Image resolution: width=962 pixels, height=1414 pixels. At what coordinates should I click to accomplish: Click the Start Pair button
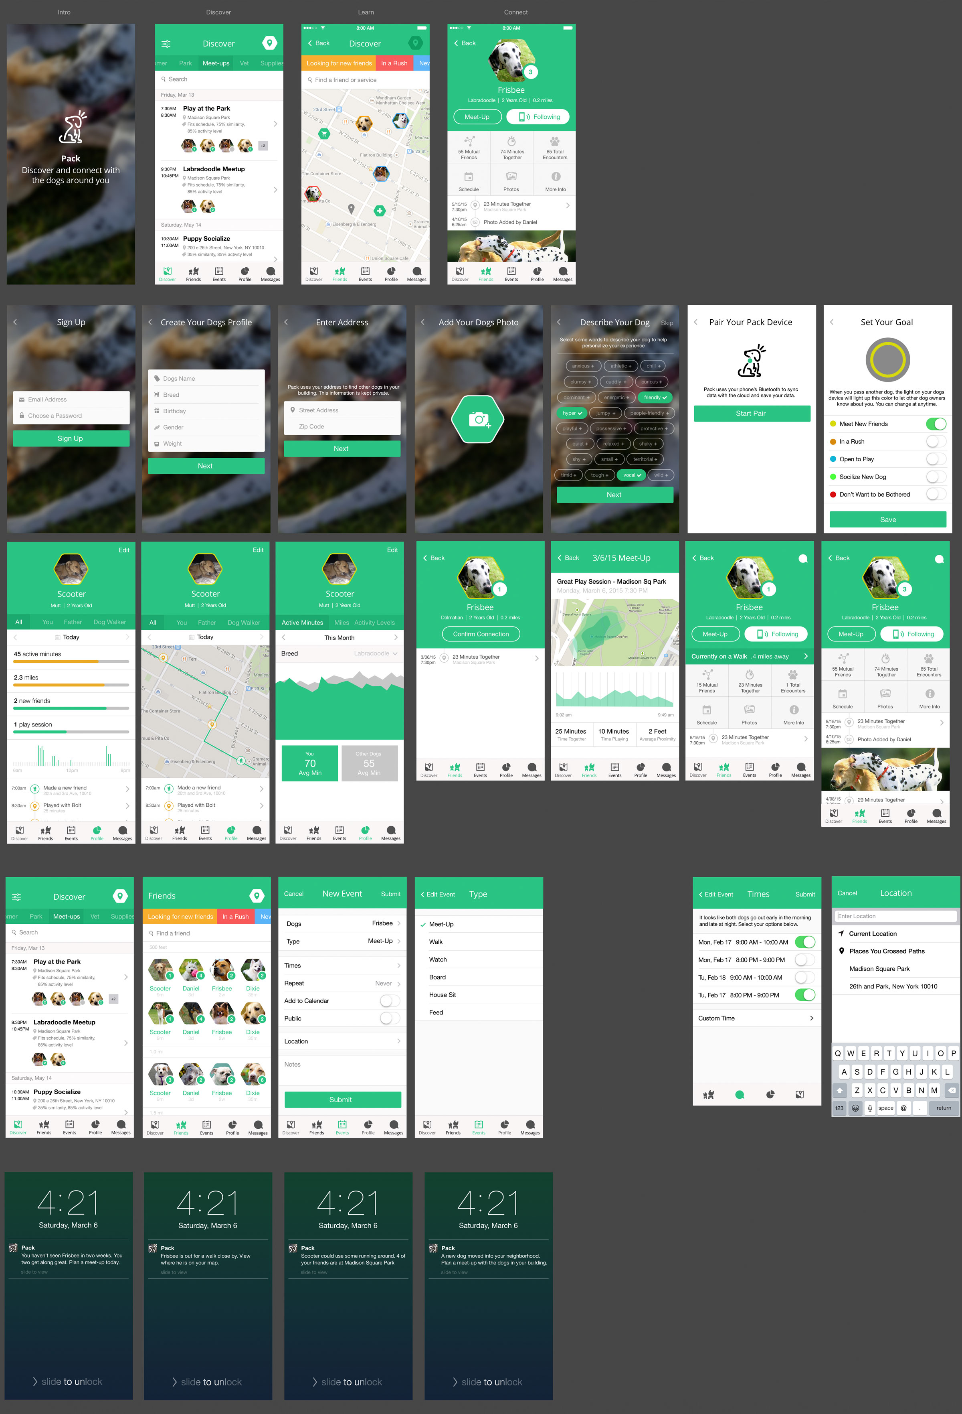pyautogui.click(x=752, y=414)
